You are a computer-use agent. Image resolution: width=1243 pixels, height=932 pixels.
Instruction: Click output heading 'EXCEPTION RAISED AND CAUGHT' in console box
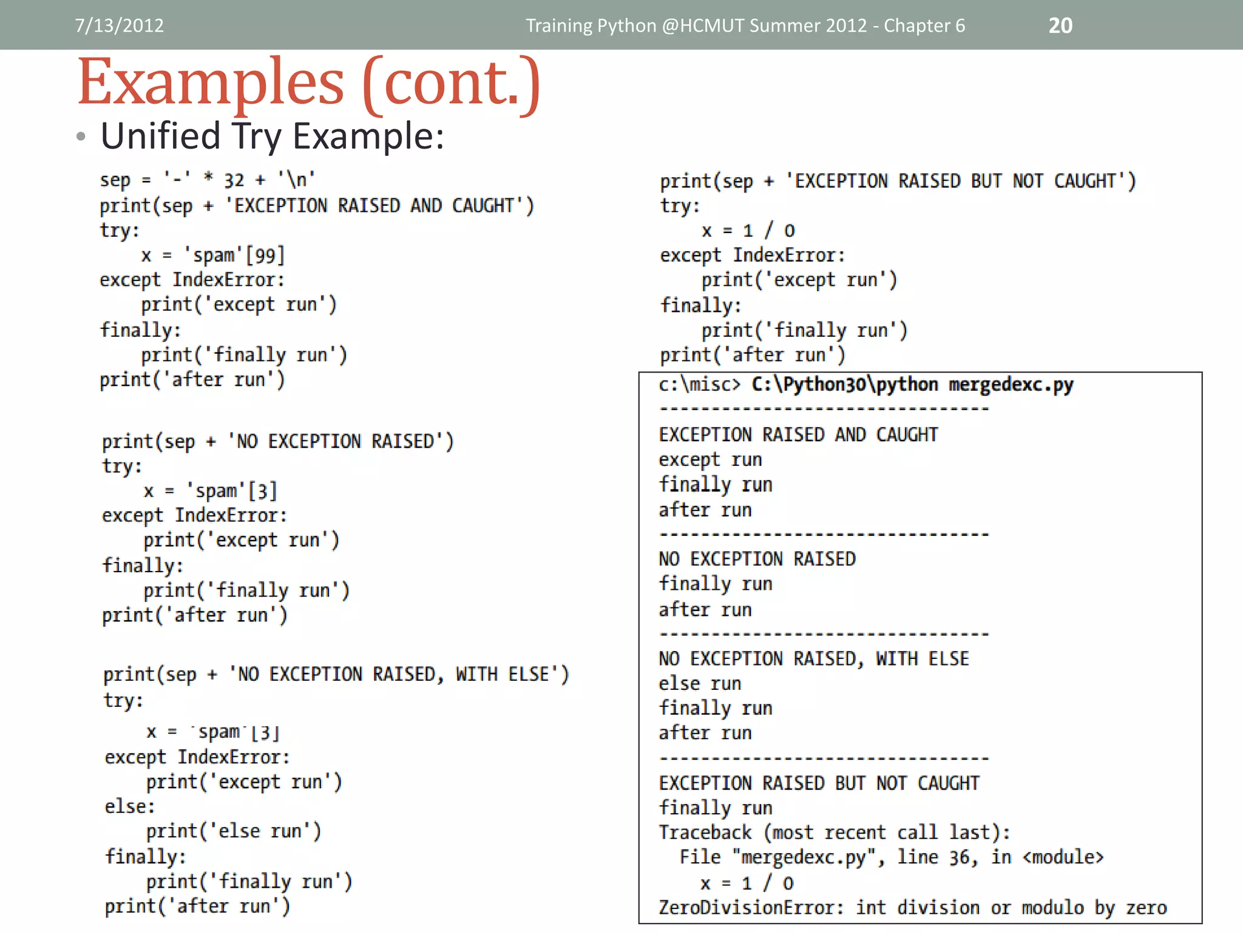tap(798, 434)
